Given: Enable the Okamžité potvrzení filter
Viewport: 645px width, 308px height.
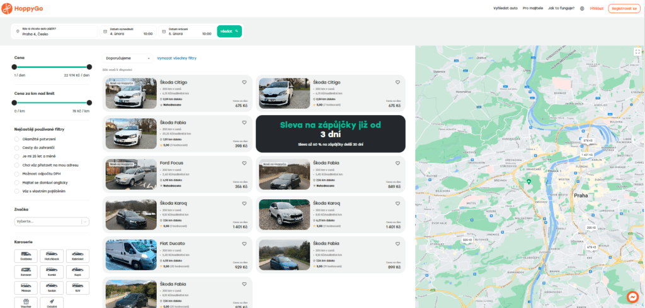Looking at the screenshot, I should pyautogui.click(x=17, y=139).
